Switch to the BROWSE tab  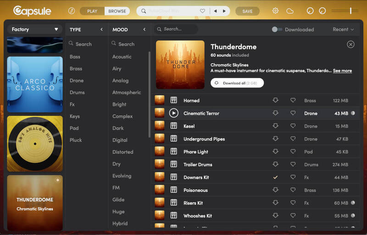[117, 11]
